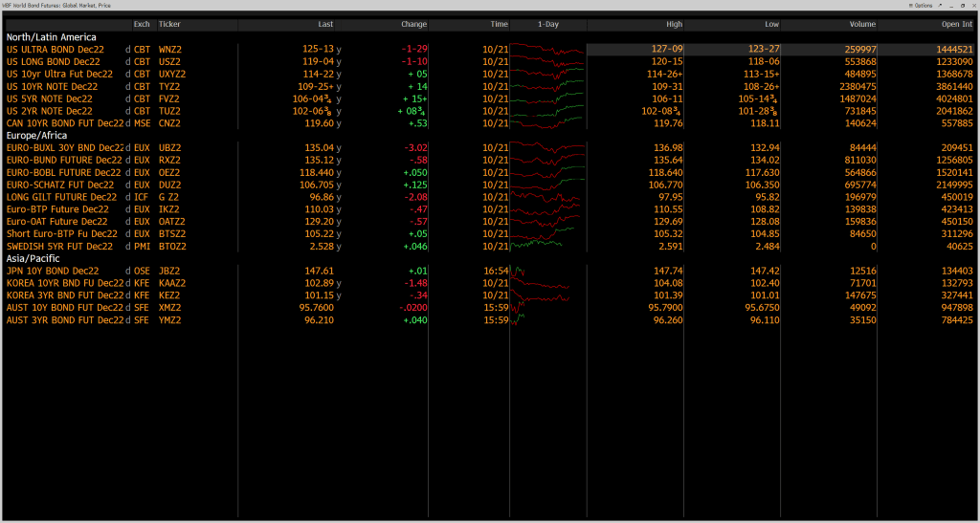Click the KOREA 10YR BND sparkline chart
980x523 pixels.
click(546, 283)
